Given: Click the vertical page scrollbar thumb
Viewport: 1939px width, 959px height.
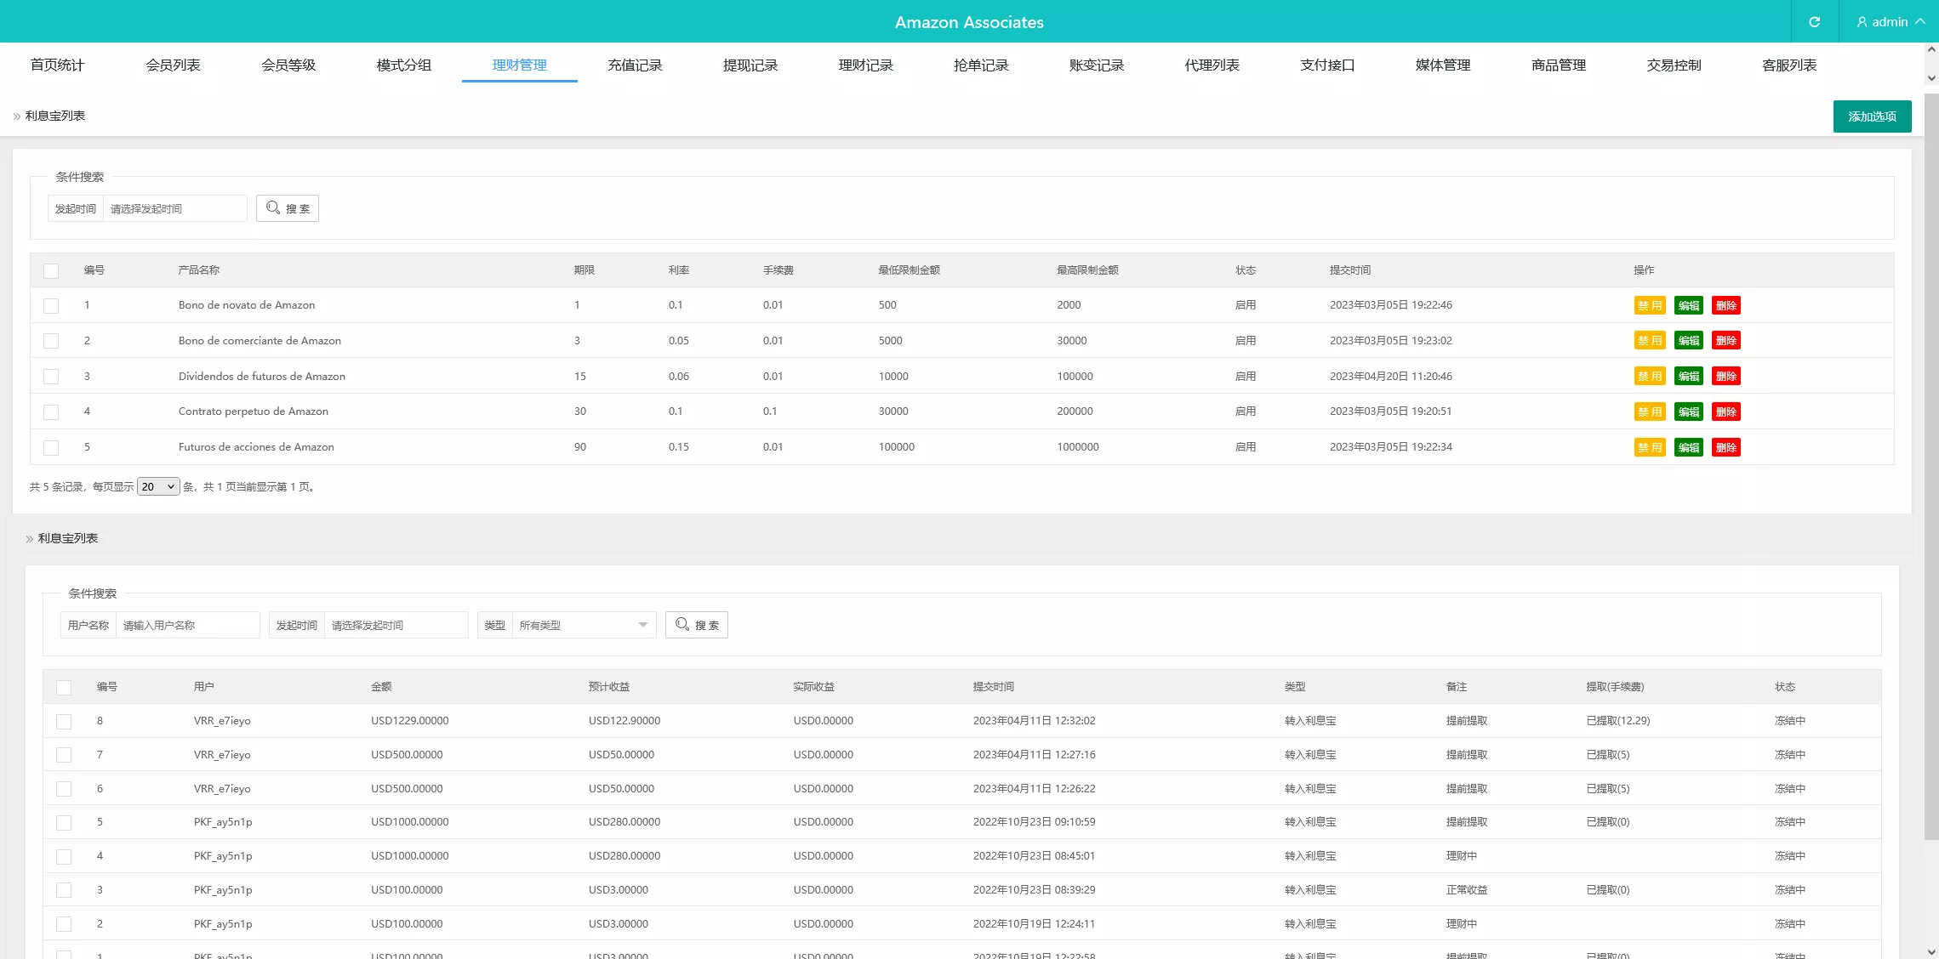Looking at the screenshot, I should coord(1931,468).
